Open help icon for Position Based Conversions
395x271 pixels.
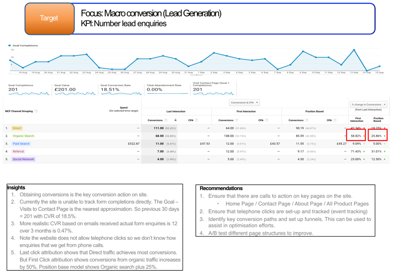[306, 120]
